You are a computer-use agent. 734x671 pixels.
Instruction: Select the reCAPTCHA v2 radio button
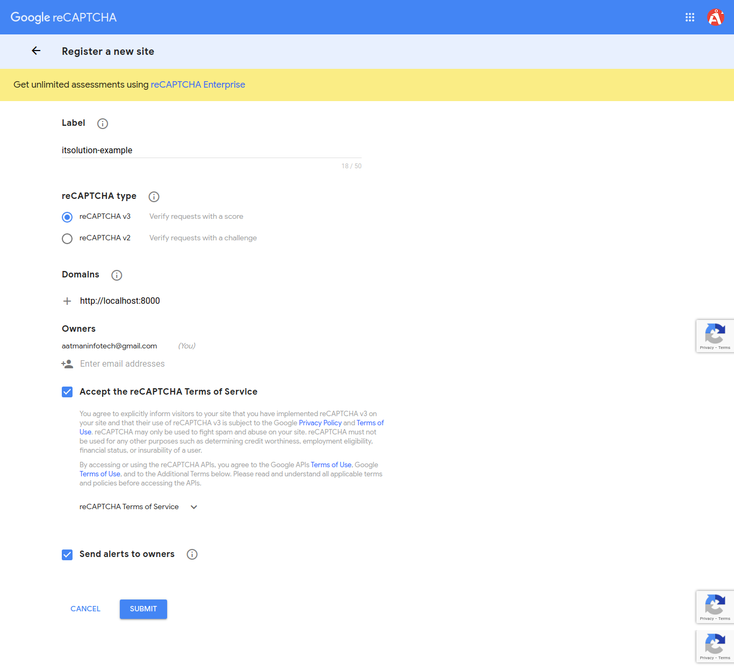point(67,239)
